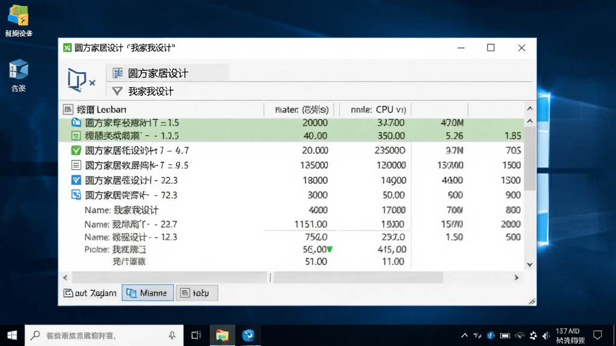Switch to the Mianne tab

point(147,293)
